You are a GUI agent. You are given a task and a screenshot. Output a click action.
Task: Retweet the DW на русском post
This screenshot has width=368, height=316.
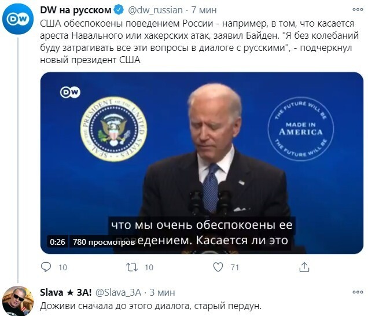(132, 267)
